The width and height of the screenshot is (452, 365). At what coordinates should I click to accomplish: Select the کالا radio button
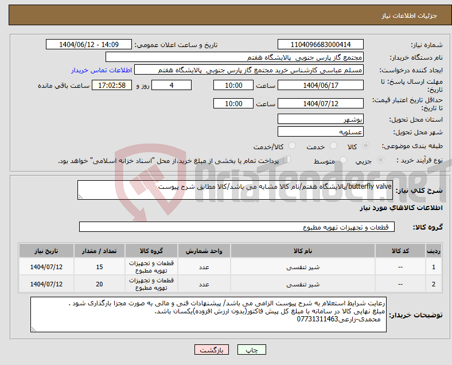pyautogui.click(x=365, y=146)
